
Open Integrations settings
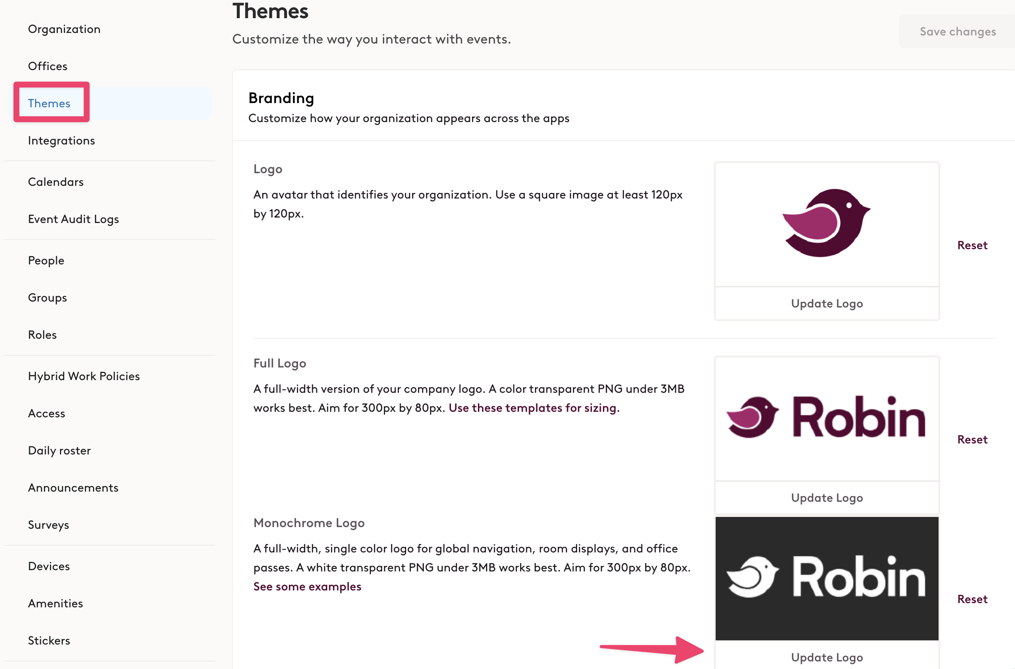coord(61,140)
